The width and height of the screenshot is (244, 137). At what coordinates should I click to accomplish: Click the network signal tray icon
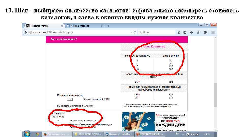pos(197,134)
